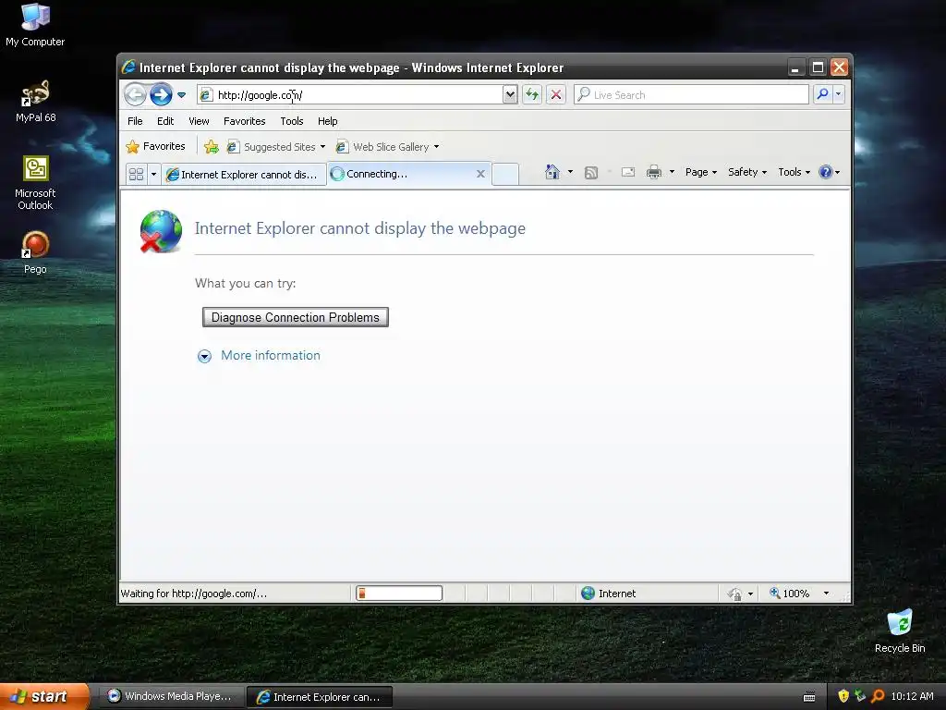Click the Internet security zone indicator
The width and height of the screenshot is (946, 710).
608,594
